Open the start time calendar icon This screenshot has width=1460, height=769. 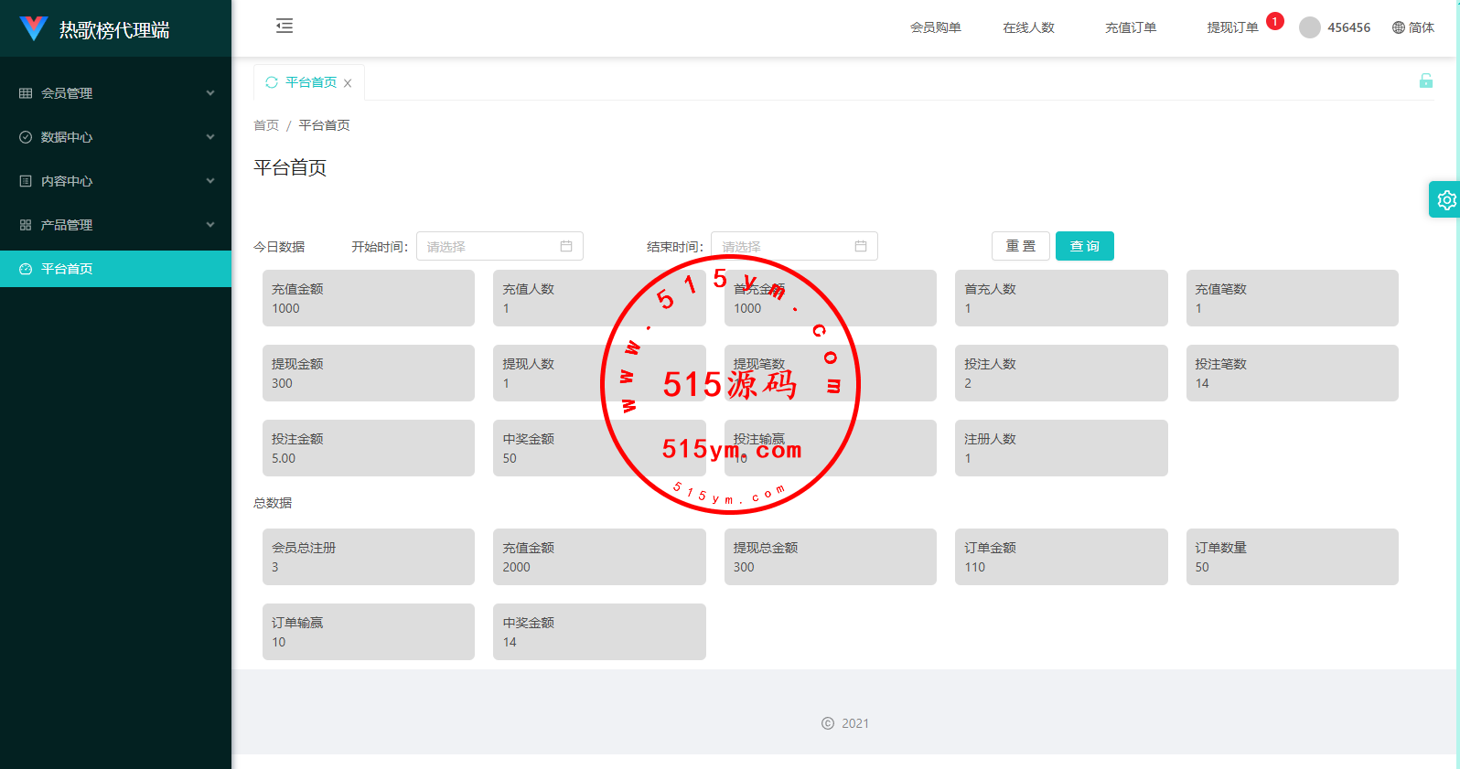click(x=566, y=246)
